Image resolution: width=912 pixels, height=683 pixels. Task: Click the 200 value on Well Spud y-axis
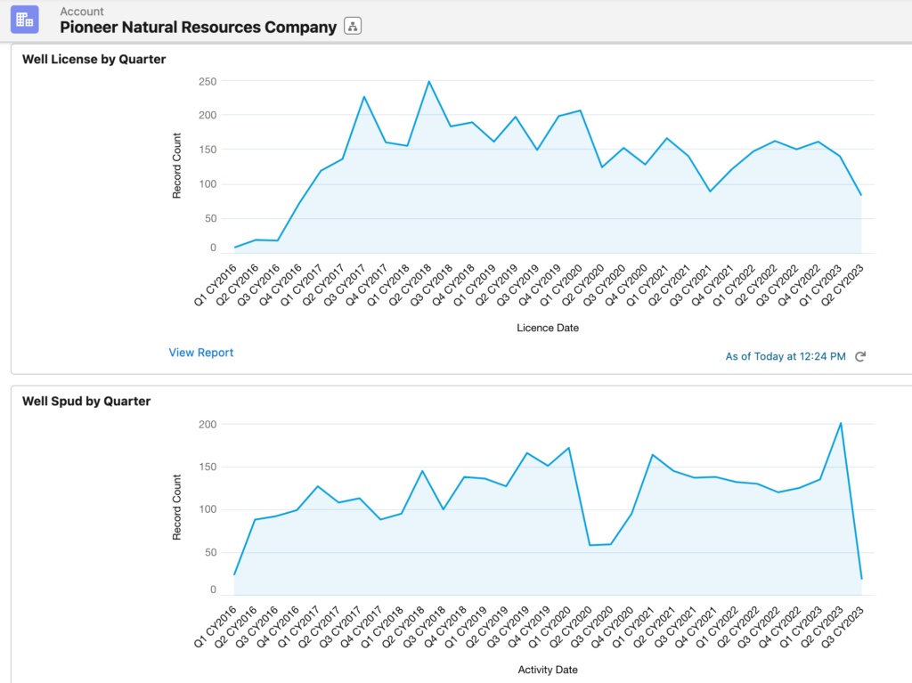208,425
